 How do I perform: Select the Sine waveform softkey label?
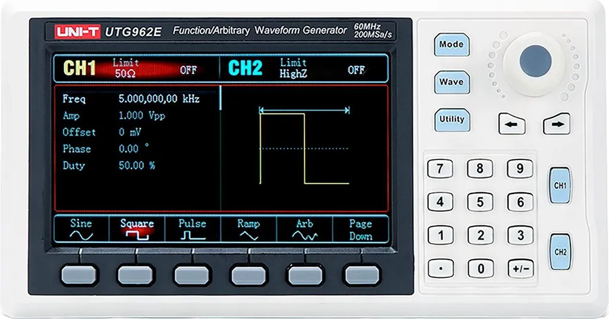point(81,229)
